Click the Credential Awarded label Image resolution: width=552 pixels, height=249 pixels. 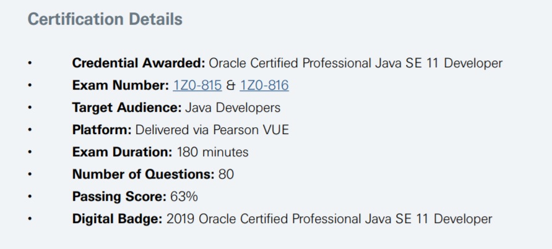(x=139, y=63)
